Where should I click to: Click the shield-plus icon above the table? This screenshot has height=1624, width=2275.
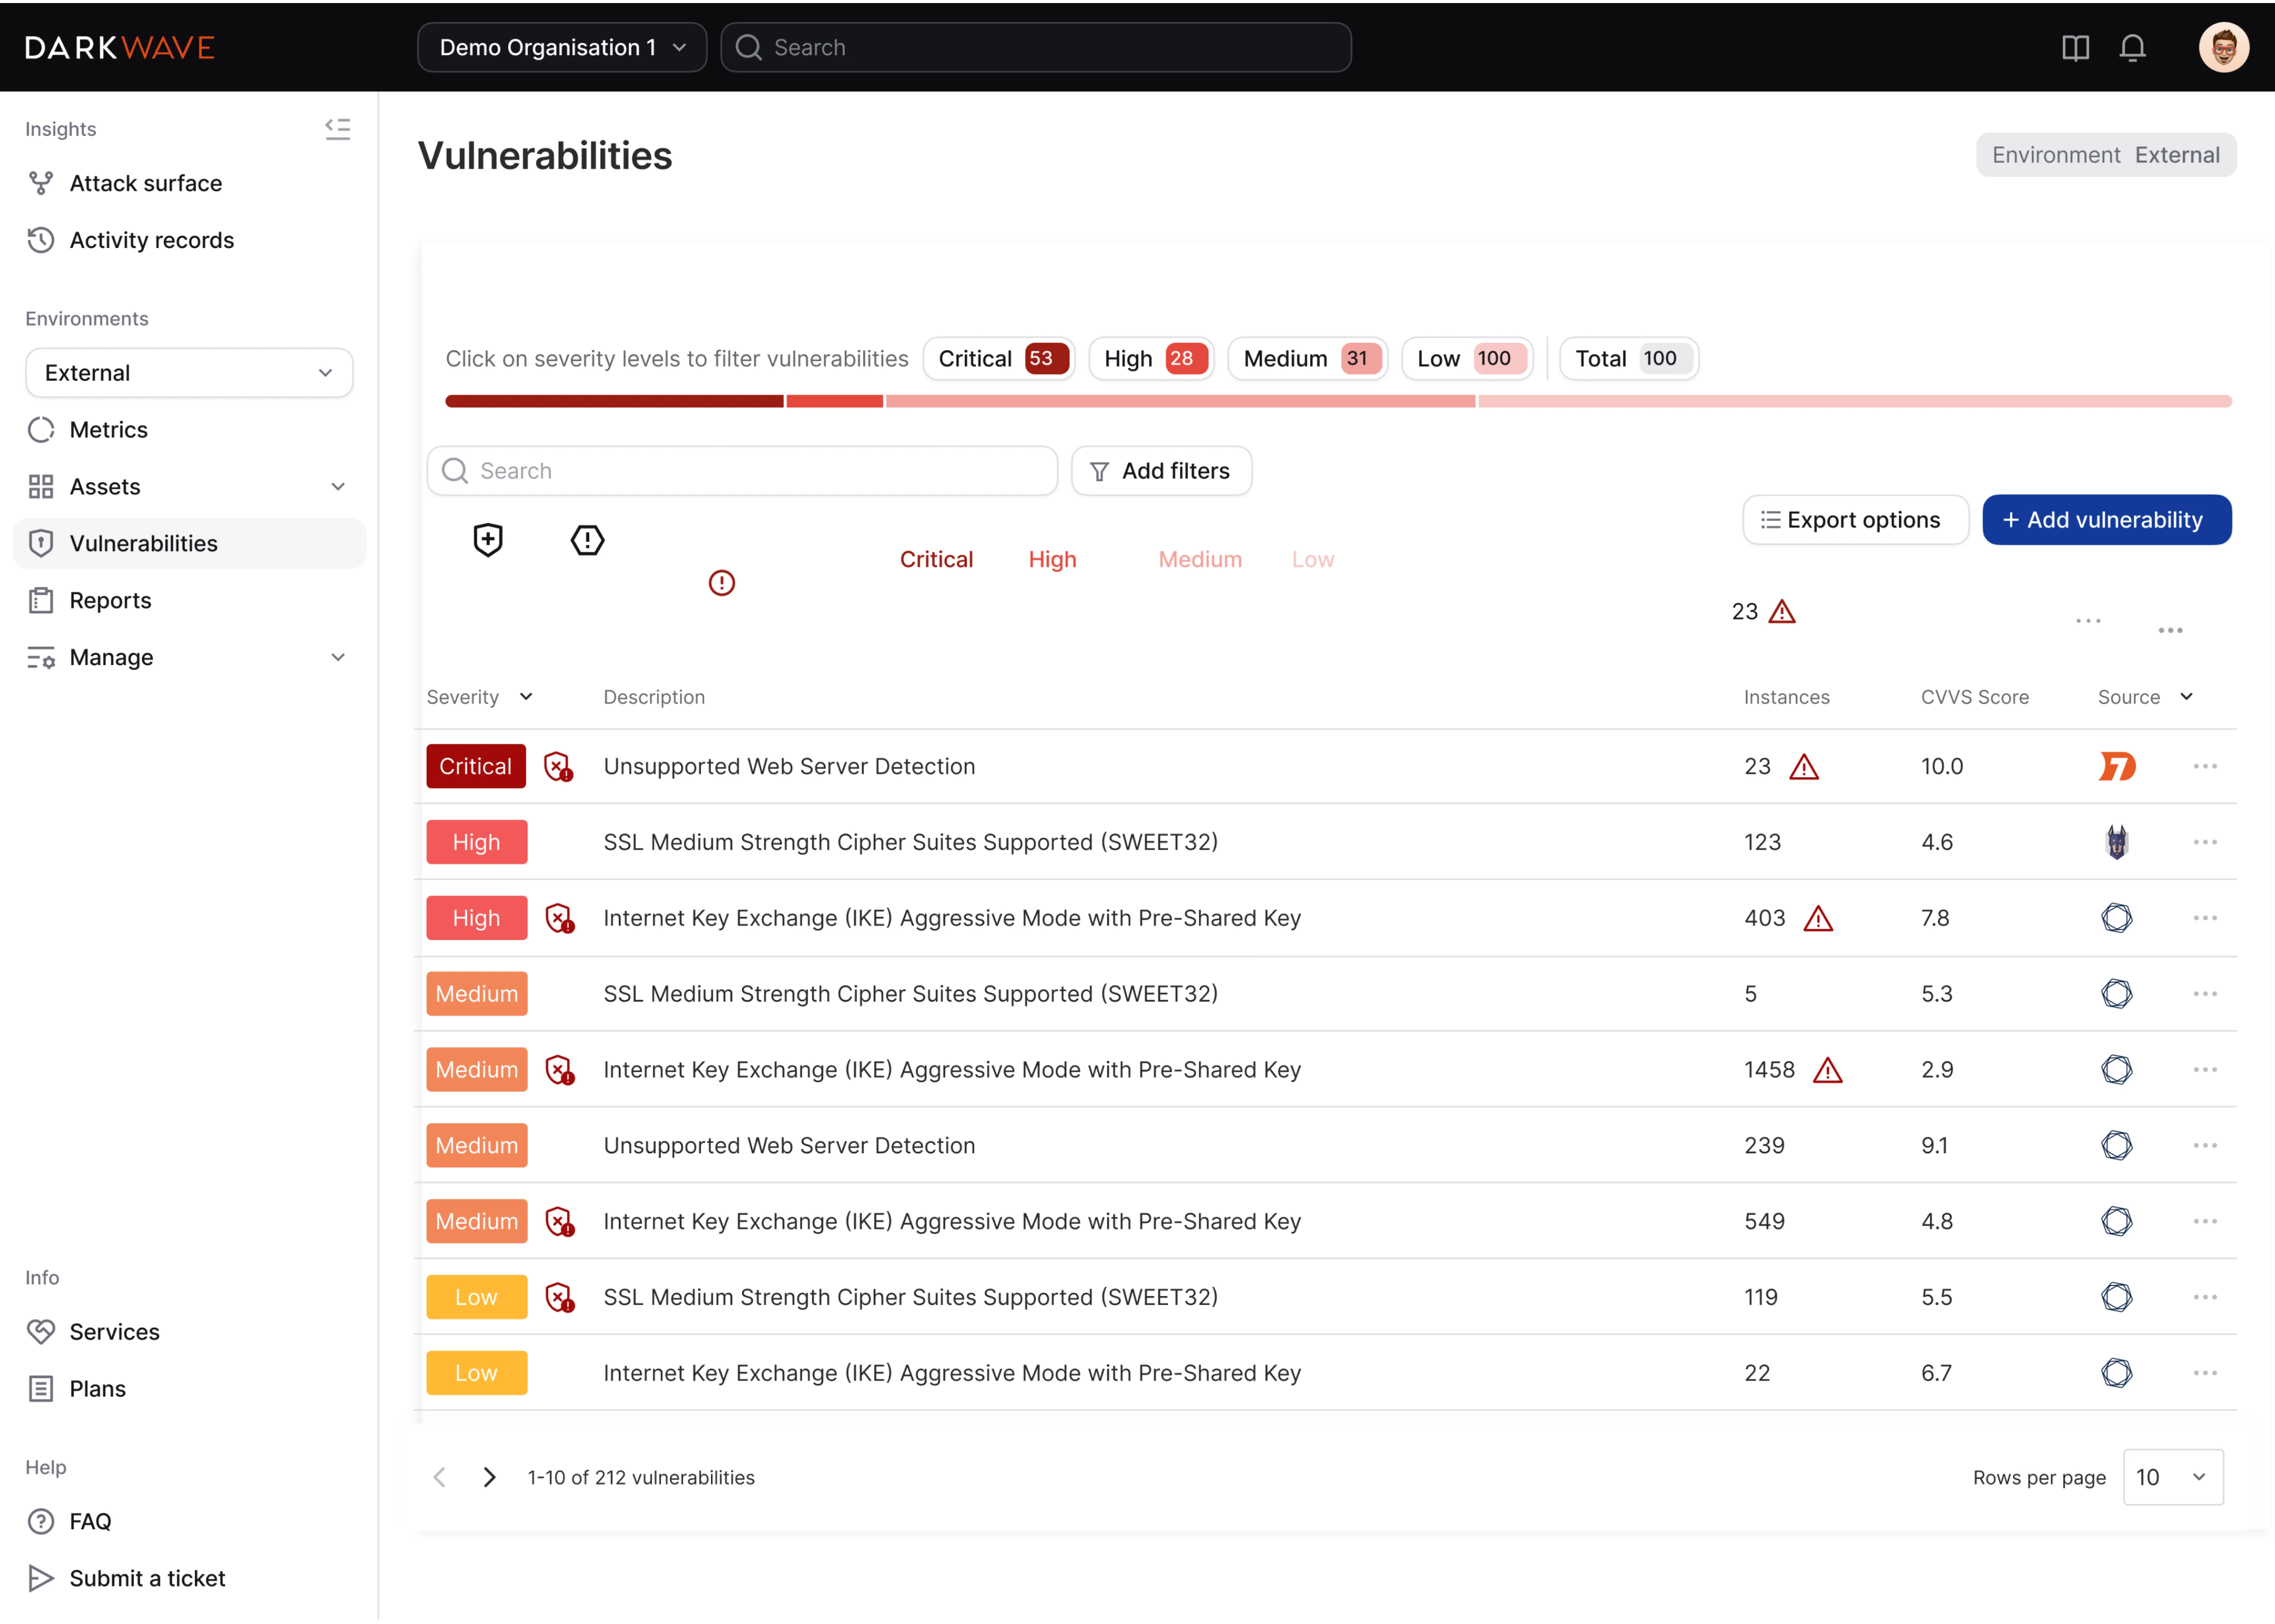tap(487, 539)
